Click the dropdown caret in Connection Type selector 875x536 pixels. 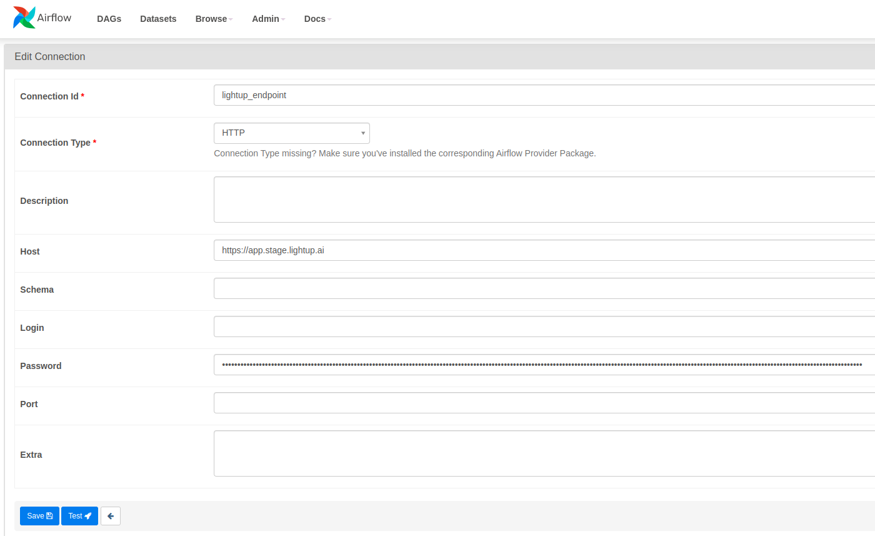362,133
